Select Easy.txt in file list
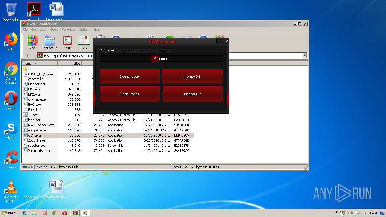The width and height of the screenshot is (386, 217). pos(34,110)
